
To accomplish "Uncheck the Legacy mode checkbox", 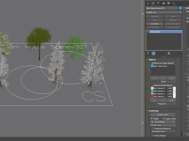I will 164,119.
